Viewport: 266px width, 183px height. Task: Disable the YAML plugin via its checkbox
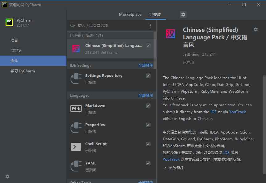(148, 163)
